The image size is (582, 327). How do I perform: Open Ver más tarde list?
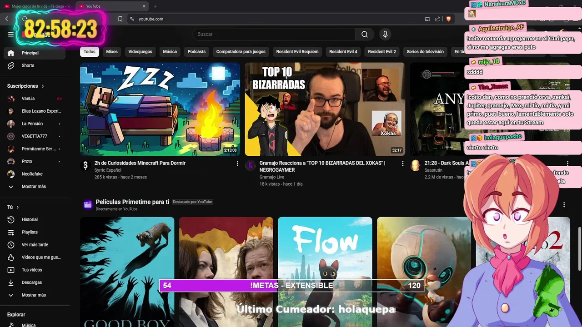pos(35,245)
